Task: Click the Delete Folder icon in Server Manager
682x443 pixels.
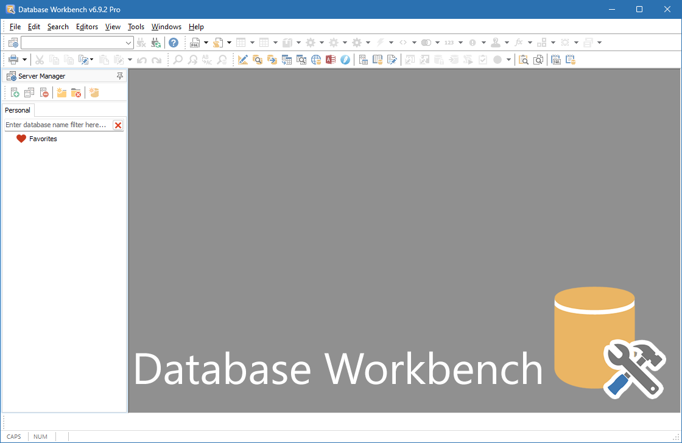Action: coord(76,92)
